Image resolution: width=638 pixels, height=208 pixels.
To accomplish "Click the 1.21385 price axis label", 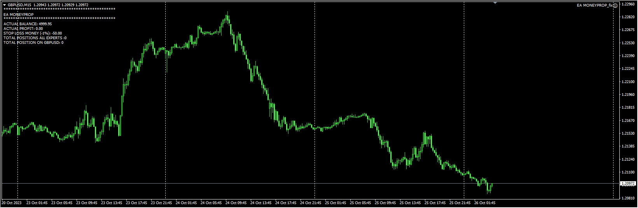I will 628,146.
